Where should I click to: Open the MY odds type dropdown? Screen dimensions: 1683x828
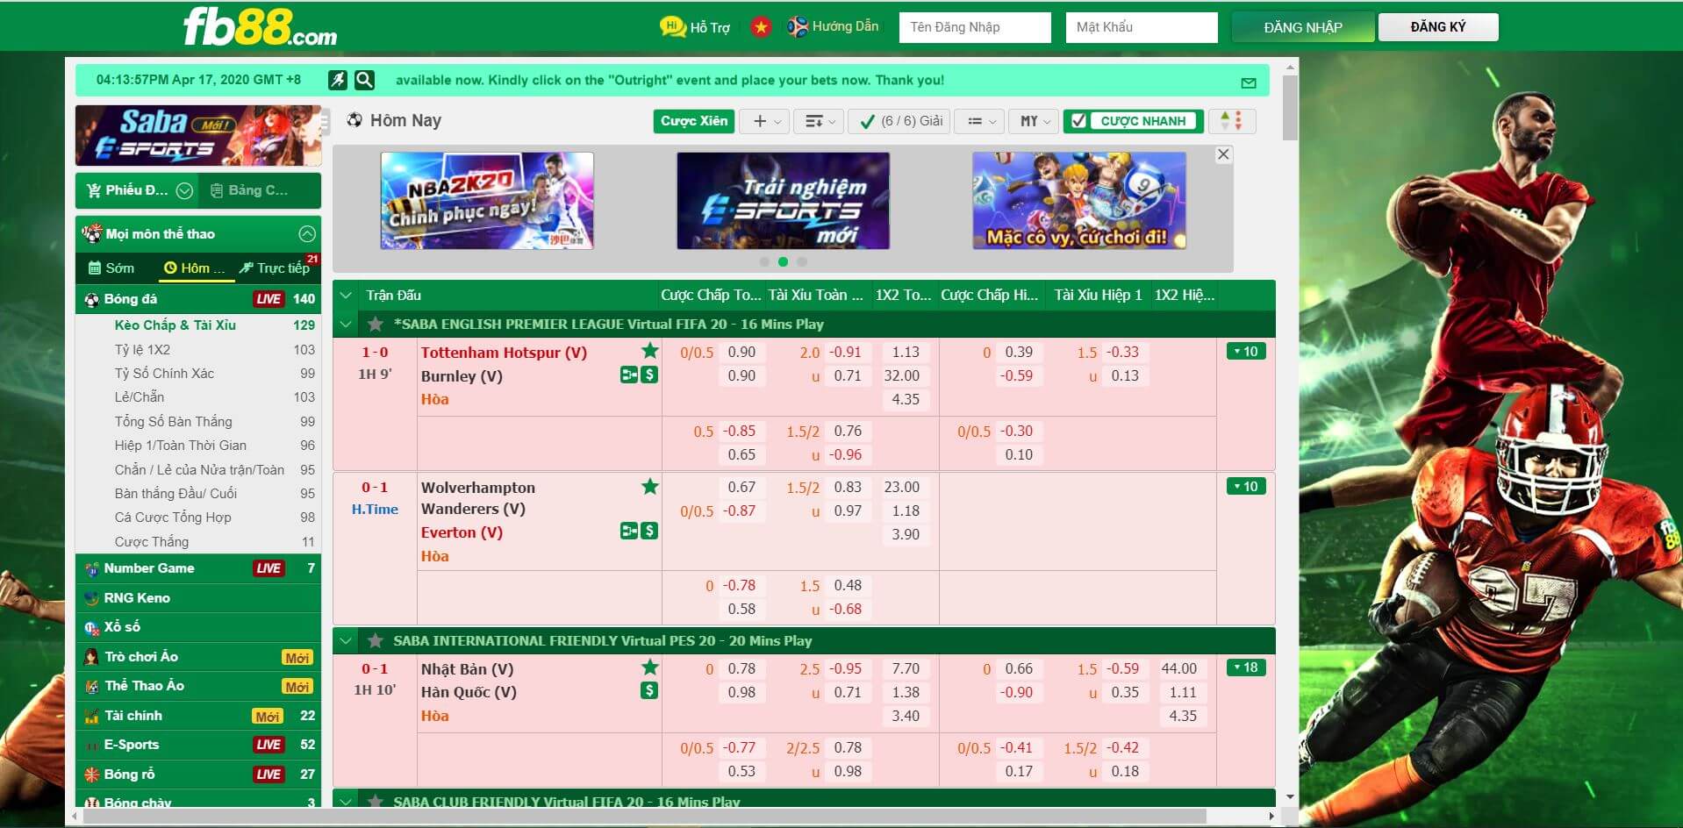point(1035,121)
